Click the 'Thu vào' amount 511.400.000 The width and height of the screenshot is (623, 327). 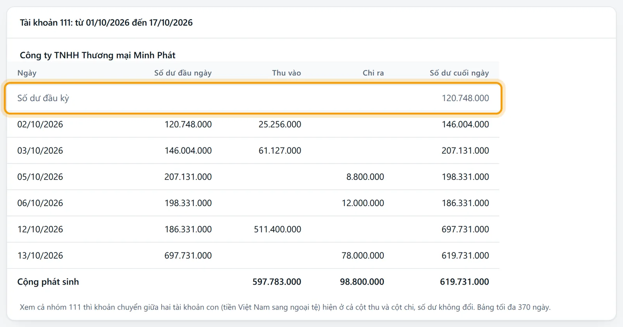(x=278, y=229)
